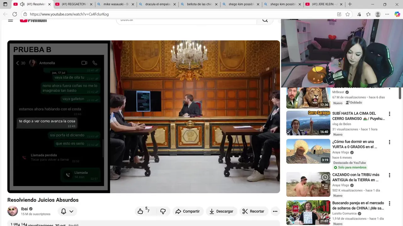
Task: Open the browser apps grid icon
Action: pos(339,14)
